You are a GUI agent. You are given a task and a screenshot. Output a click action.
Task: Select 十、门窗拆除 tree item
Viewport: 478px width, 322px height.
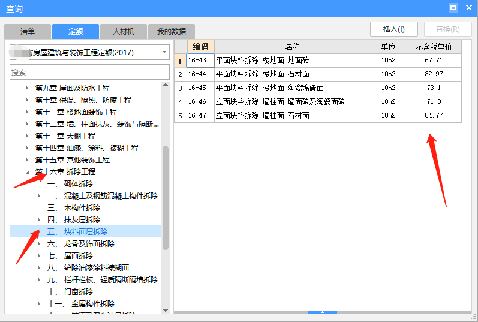click(70, 292)
